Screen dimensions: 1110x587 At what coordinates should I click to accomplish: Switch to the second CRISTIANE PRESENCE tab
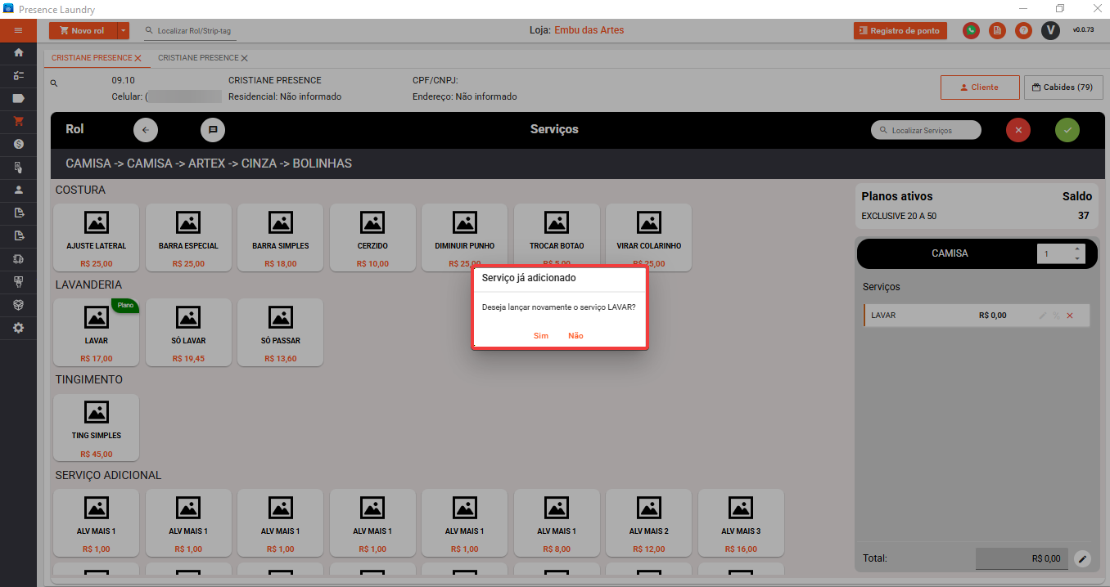coord(198,58)
